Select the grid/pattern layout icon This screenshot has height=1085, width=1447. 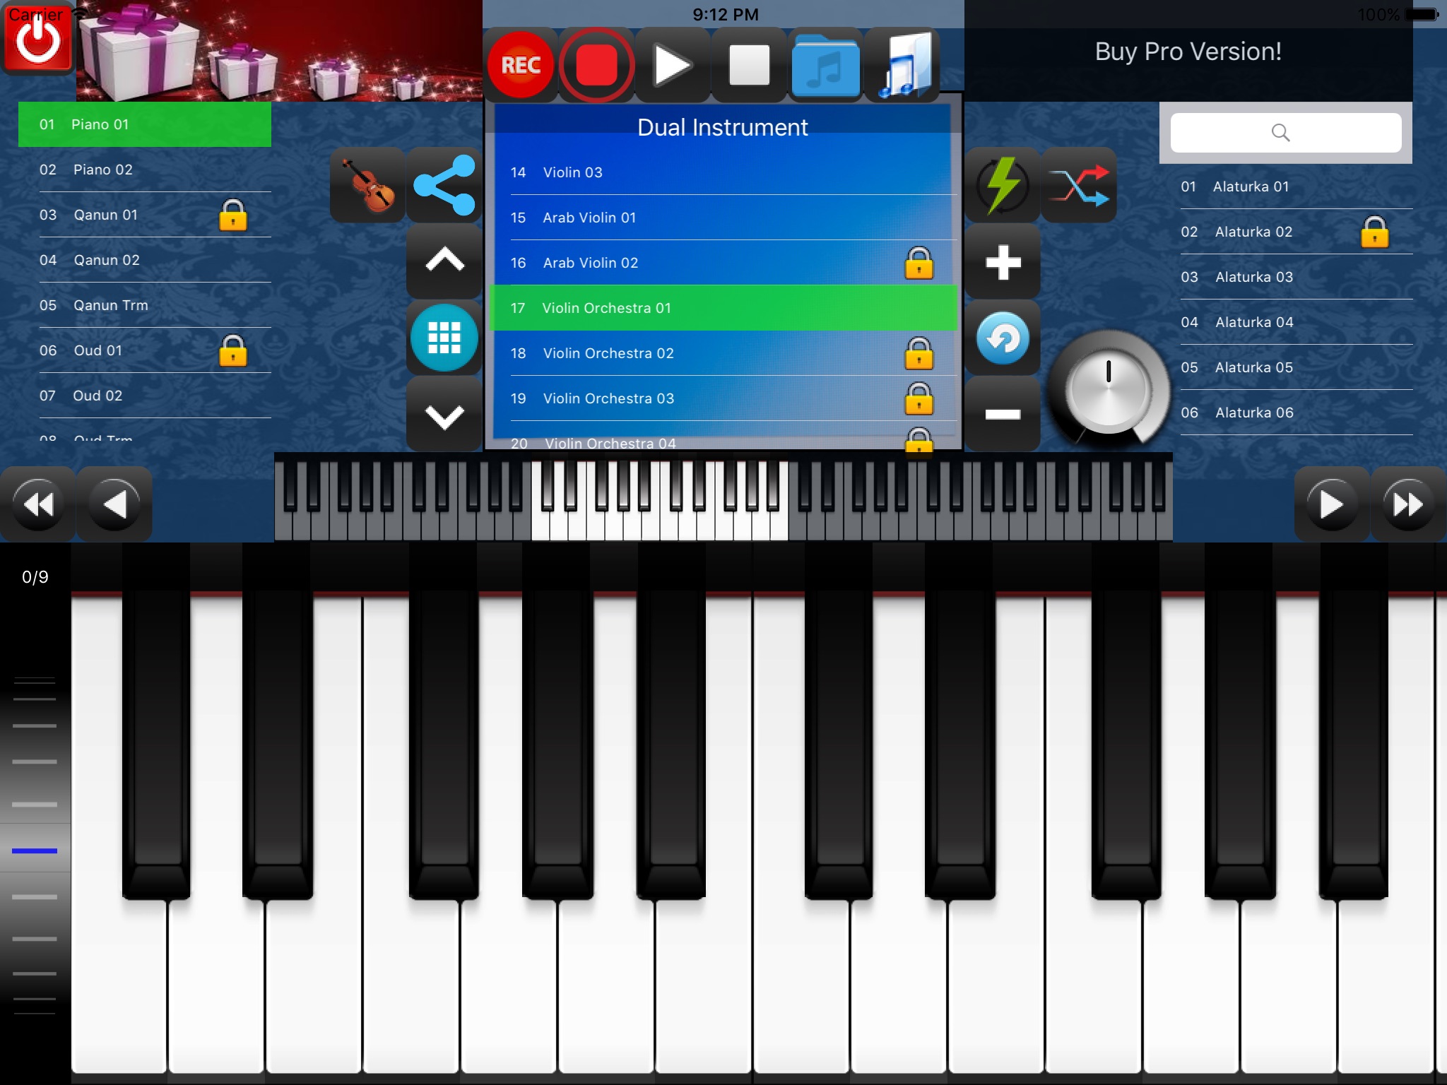pos(443,336)
